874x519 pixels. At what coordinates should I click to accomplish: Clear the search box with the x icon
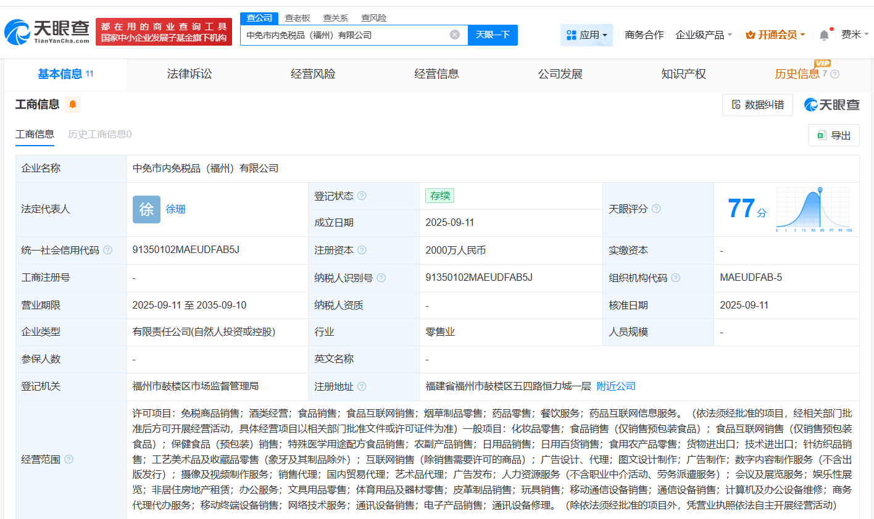pos(456,35)
